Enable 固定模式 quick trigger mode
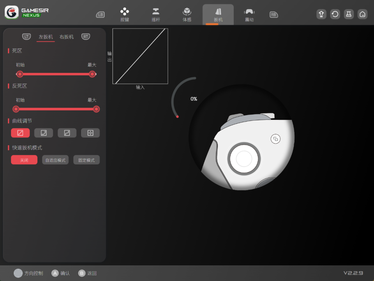The height and width of the screenshot is (281, 374). (86, 160)
